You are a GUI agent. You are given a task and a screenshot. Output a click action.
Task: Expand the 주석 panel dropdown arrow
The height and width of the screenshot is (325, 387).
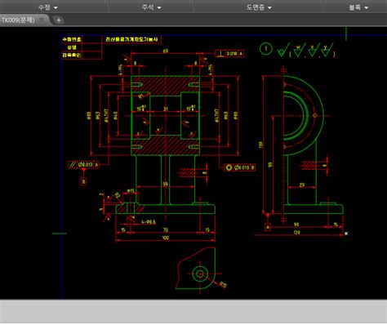click(159, 8)
